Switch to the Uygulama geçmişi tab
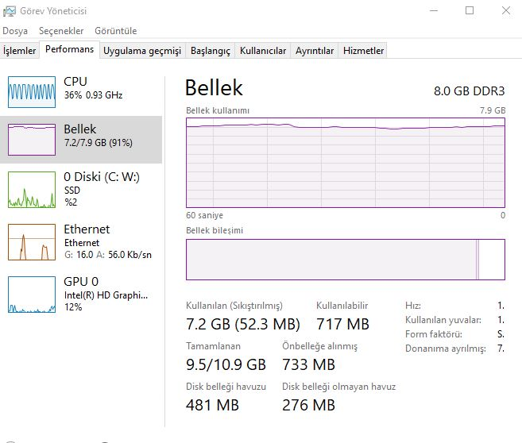 (x=142, y=51)
